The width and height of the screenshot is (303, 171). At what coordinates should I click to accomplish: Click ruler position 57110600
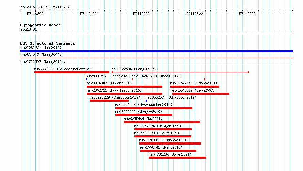pyautogui.click(x=195, y=14)
